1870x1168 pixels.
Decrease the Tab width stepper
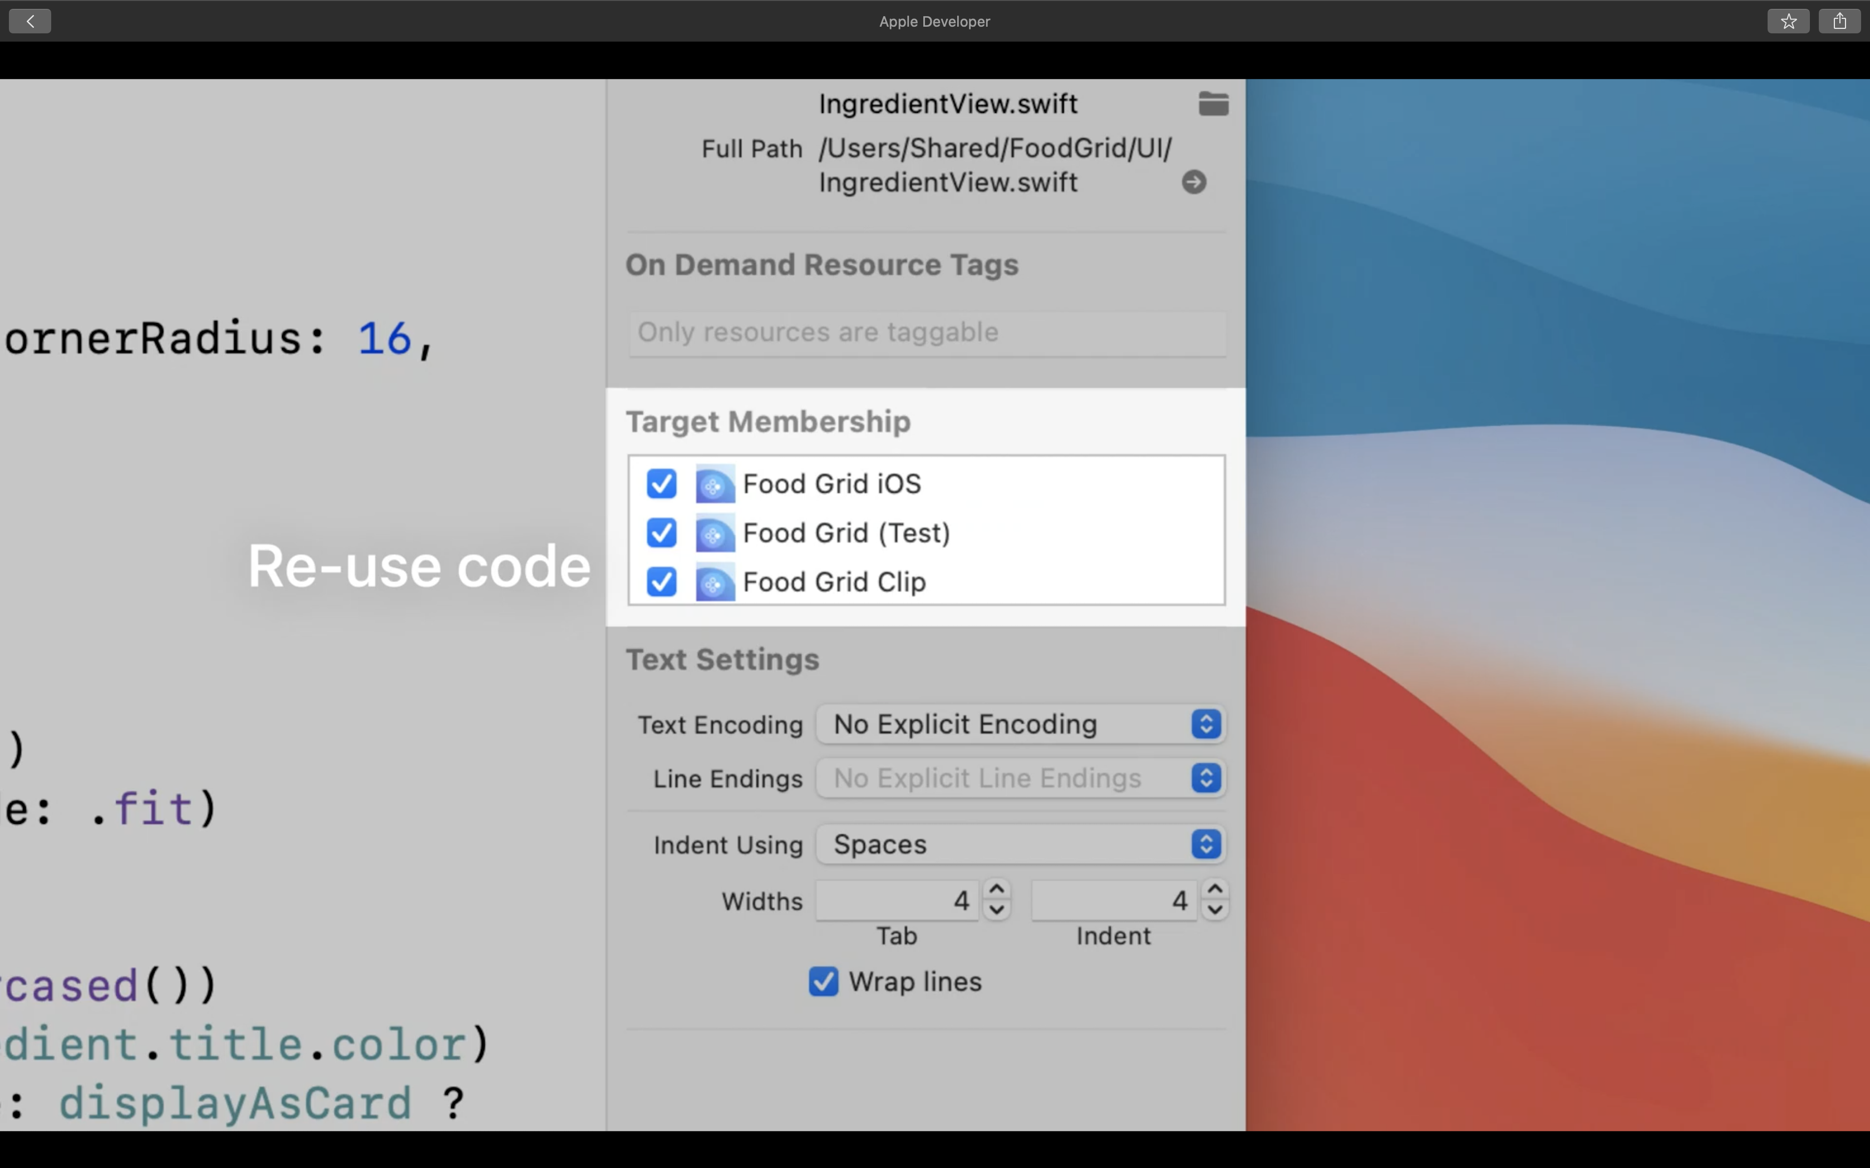pos(997,910)
